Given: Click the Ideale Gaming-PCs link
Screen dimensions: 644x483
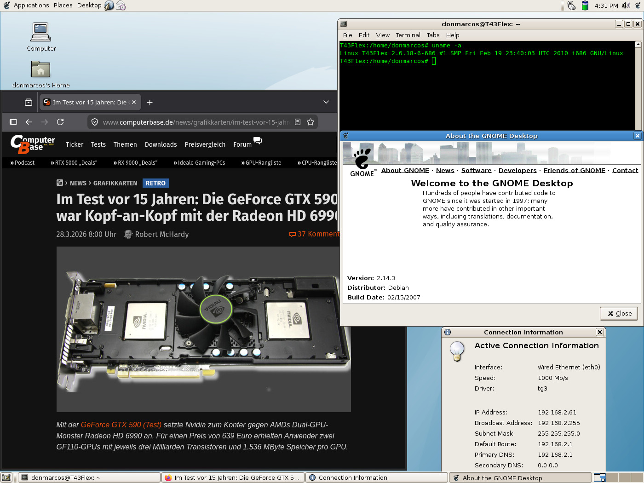Looking at the screenshot, I should [x=199, y=162].
